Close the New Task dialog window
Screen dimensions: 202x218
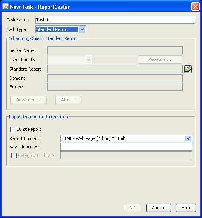pyautogui.click(x=195, y=6)
